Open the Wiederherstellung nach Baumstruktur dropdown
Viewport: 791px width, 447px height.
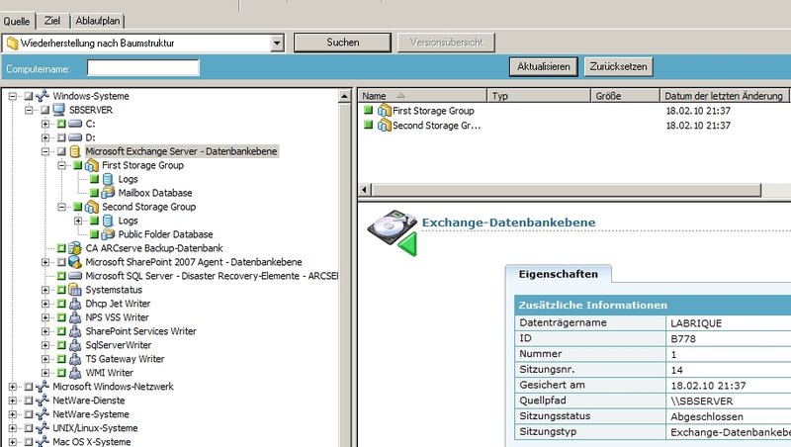(277, 44)
